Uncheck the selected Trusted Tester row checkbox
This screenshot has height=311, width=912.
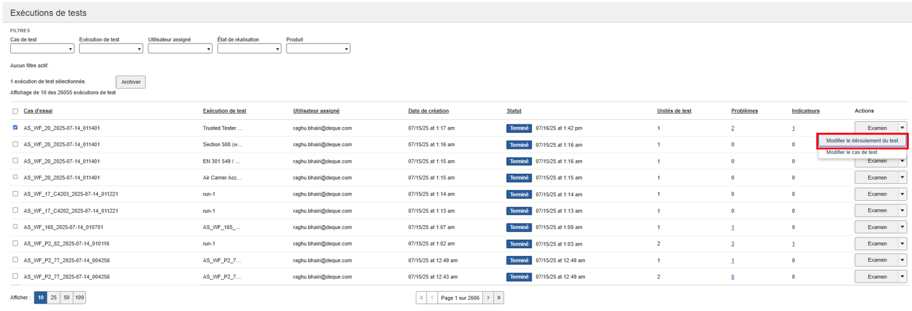15,128
